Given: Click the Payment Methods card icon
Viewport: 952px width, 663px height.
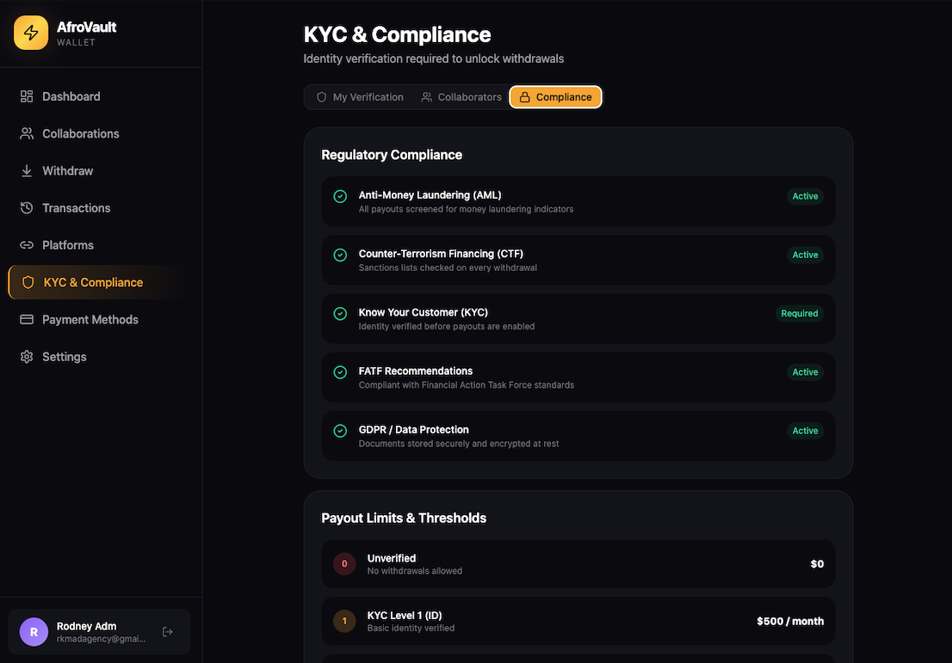Looking at the screenshot, I should point(27,319).
